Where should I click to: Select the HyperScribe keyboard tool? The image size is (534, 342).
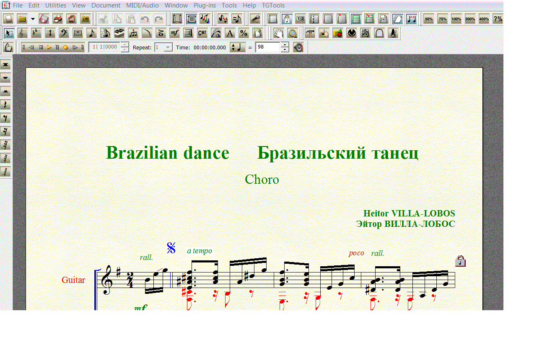[119, 33]
